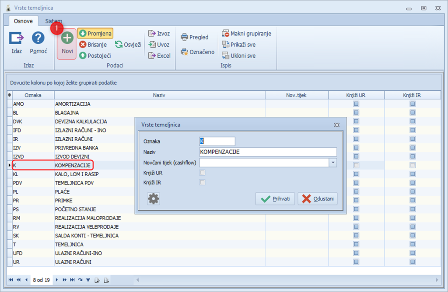Viewport: 448px width, 292px height.
Task: Click the gear settings icon in dialog
Action: 154,199
